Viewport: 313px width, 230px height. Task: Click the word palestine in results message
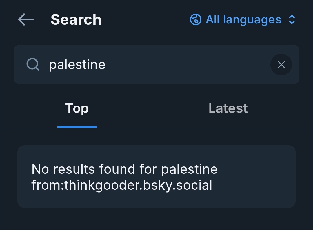pos(189,169)
